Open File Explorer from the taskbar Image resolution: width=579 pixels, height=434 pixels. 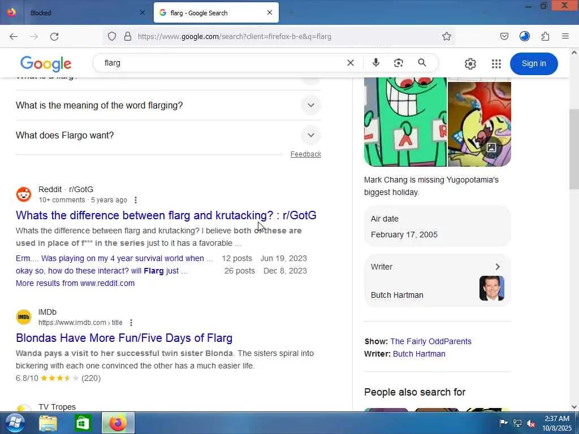pos(48,423)
